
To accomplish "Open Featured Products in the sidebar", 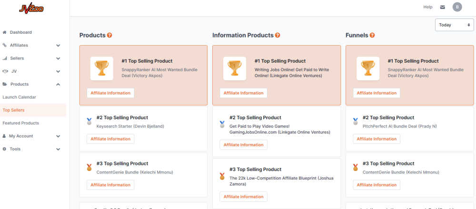I will tap(20, 123).
